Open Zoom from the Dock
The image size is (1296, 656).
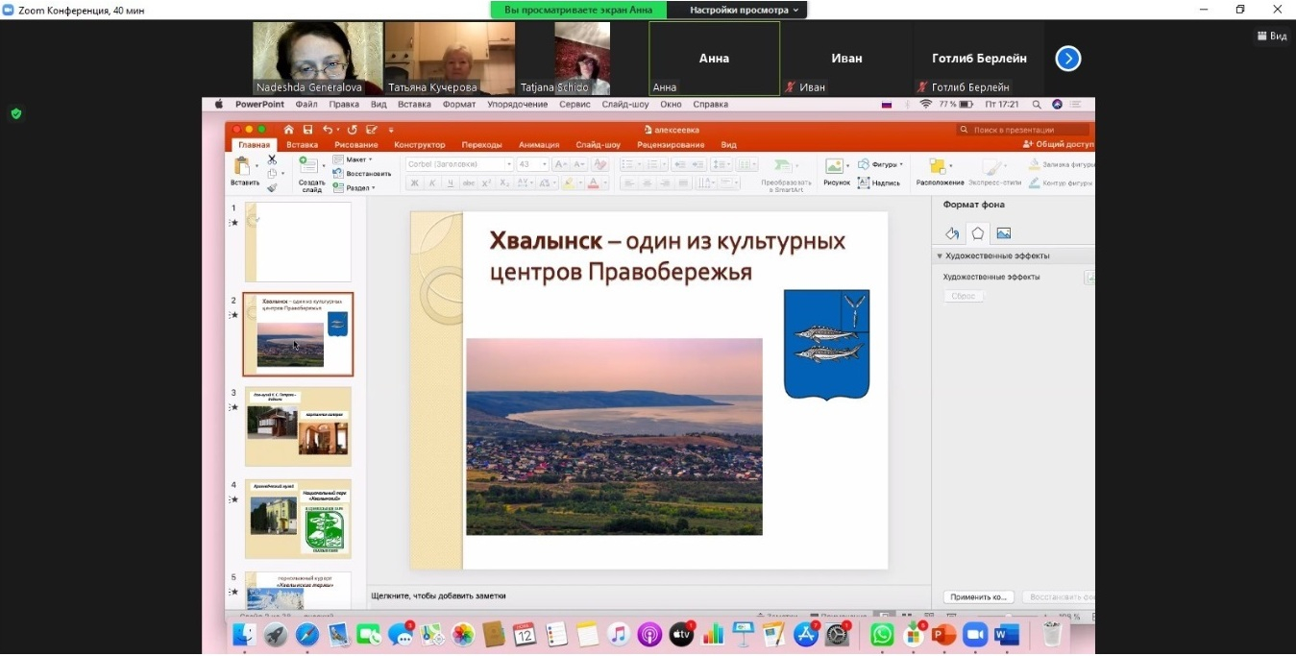[975, 634]
